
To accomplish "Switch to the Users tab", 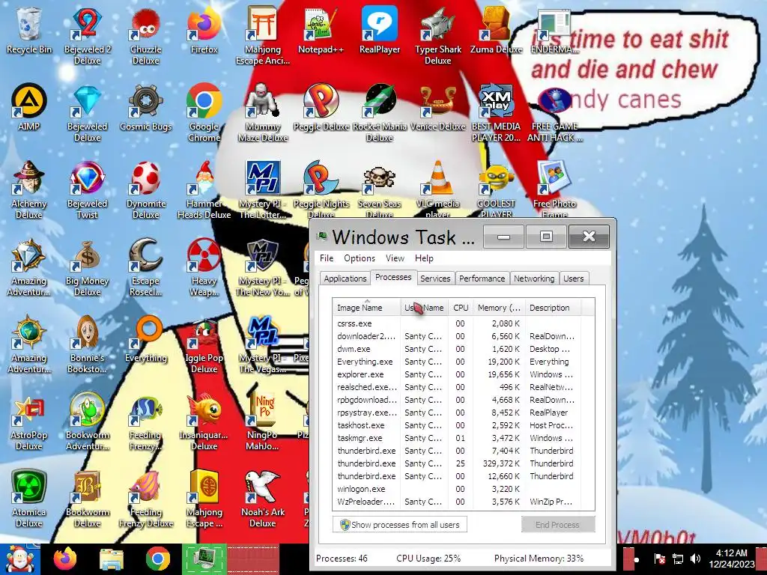I will (x=573, y=279).
